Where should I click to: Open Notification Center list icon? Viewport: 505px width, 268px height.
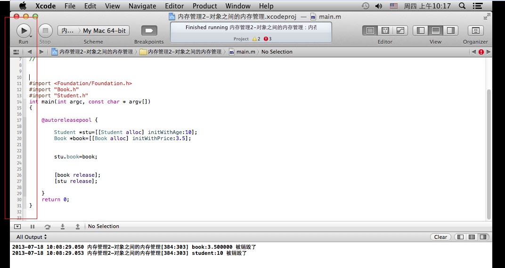478,6
